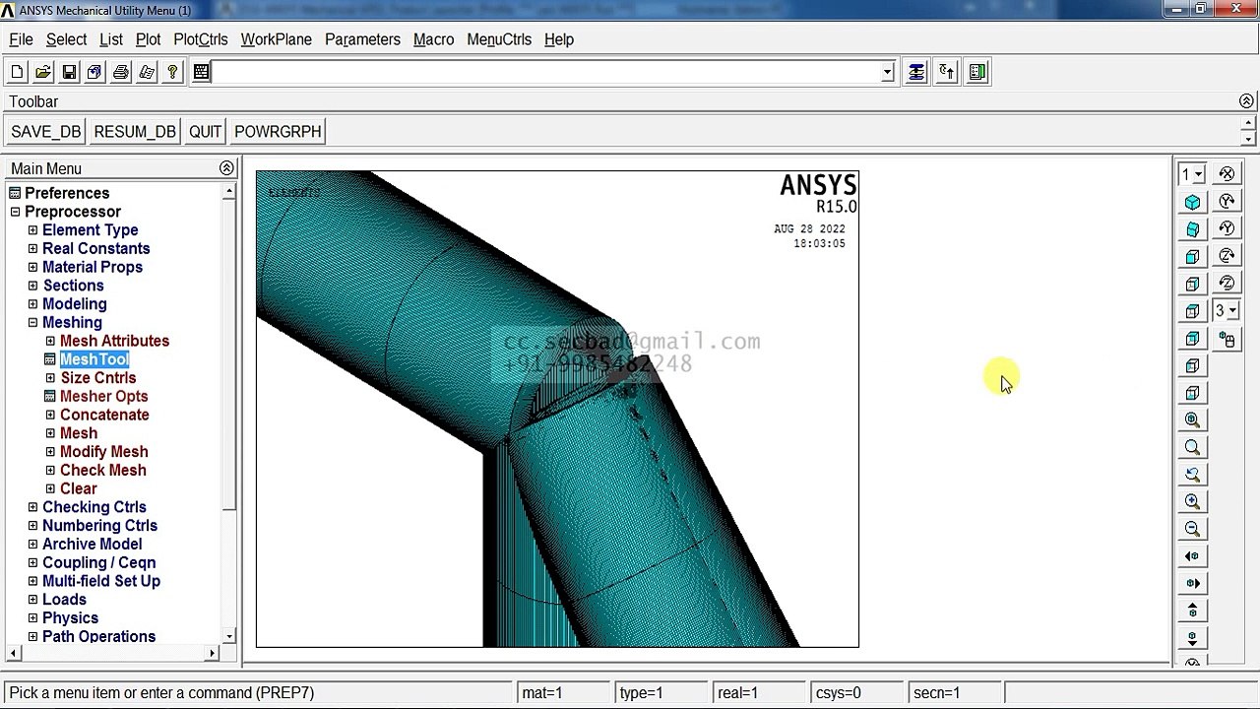Open the MenuCtrls menu
Screen dimensions: 1260x709
click(x=499, y=39)
